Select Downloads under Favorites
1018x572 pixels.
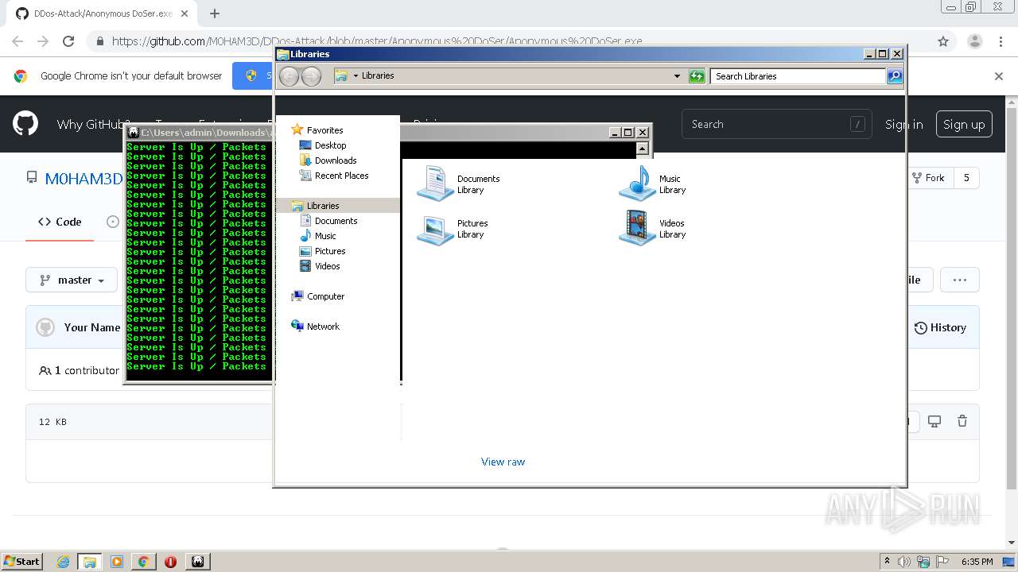[x=335, y=160]
